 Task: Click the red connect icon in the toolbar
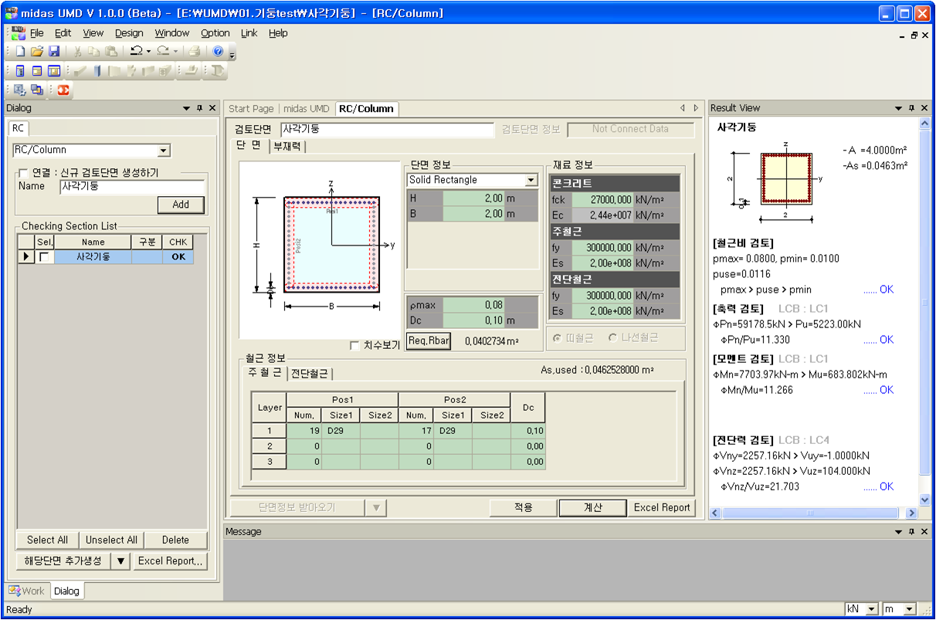tap(63, 90)
